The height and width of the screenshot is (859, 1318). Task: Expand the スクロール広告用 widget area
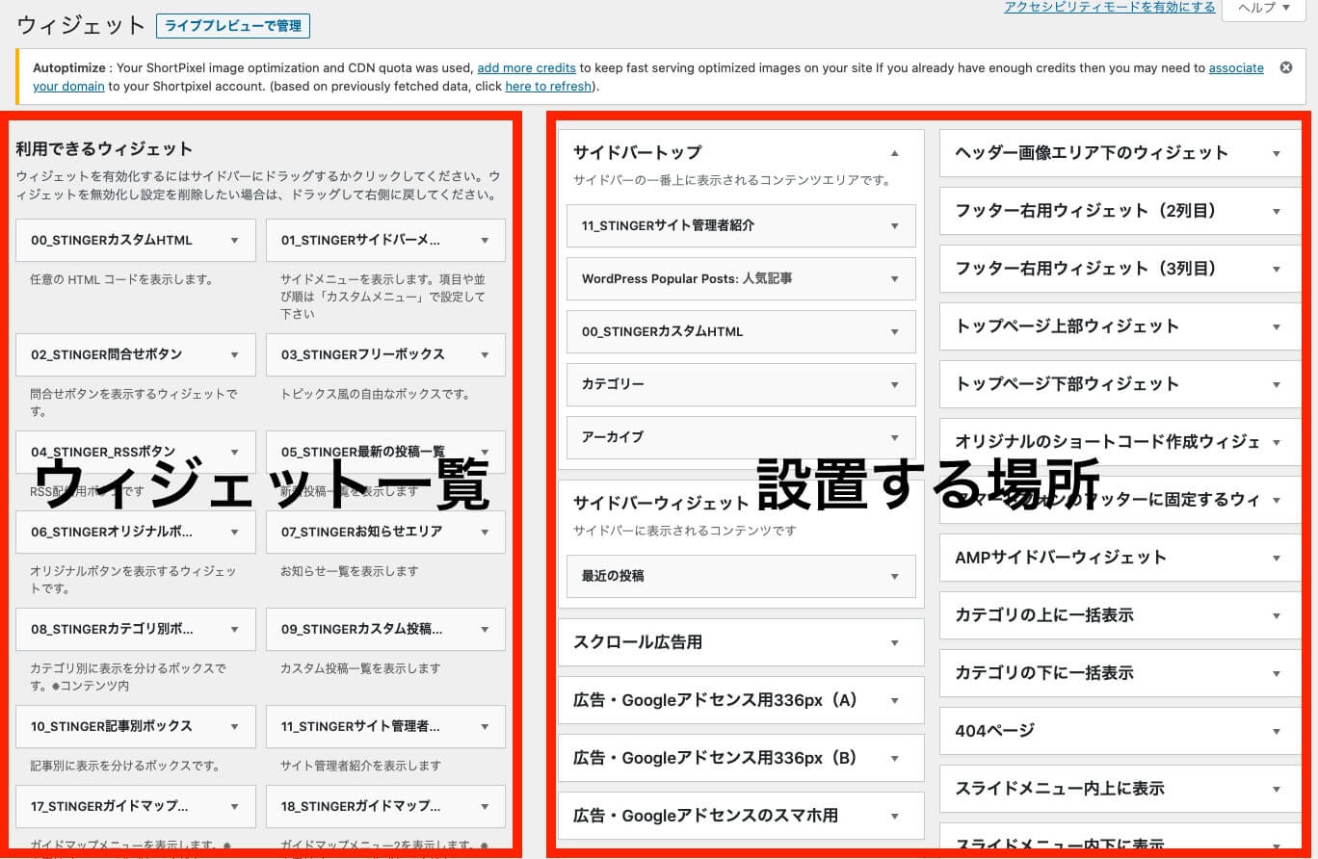coord(894,642)
